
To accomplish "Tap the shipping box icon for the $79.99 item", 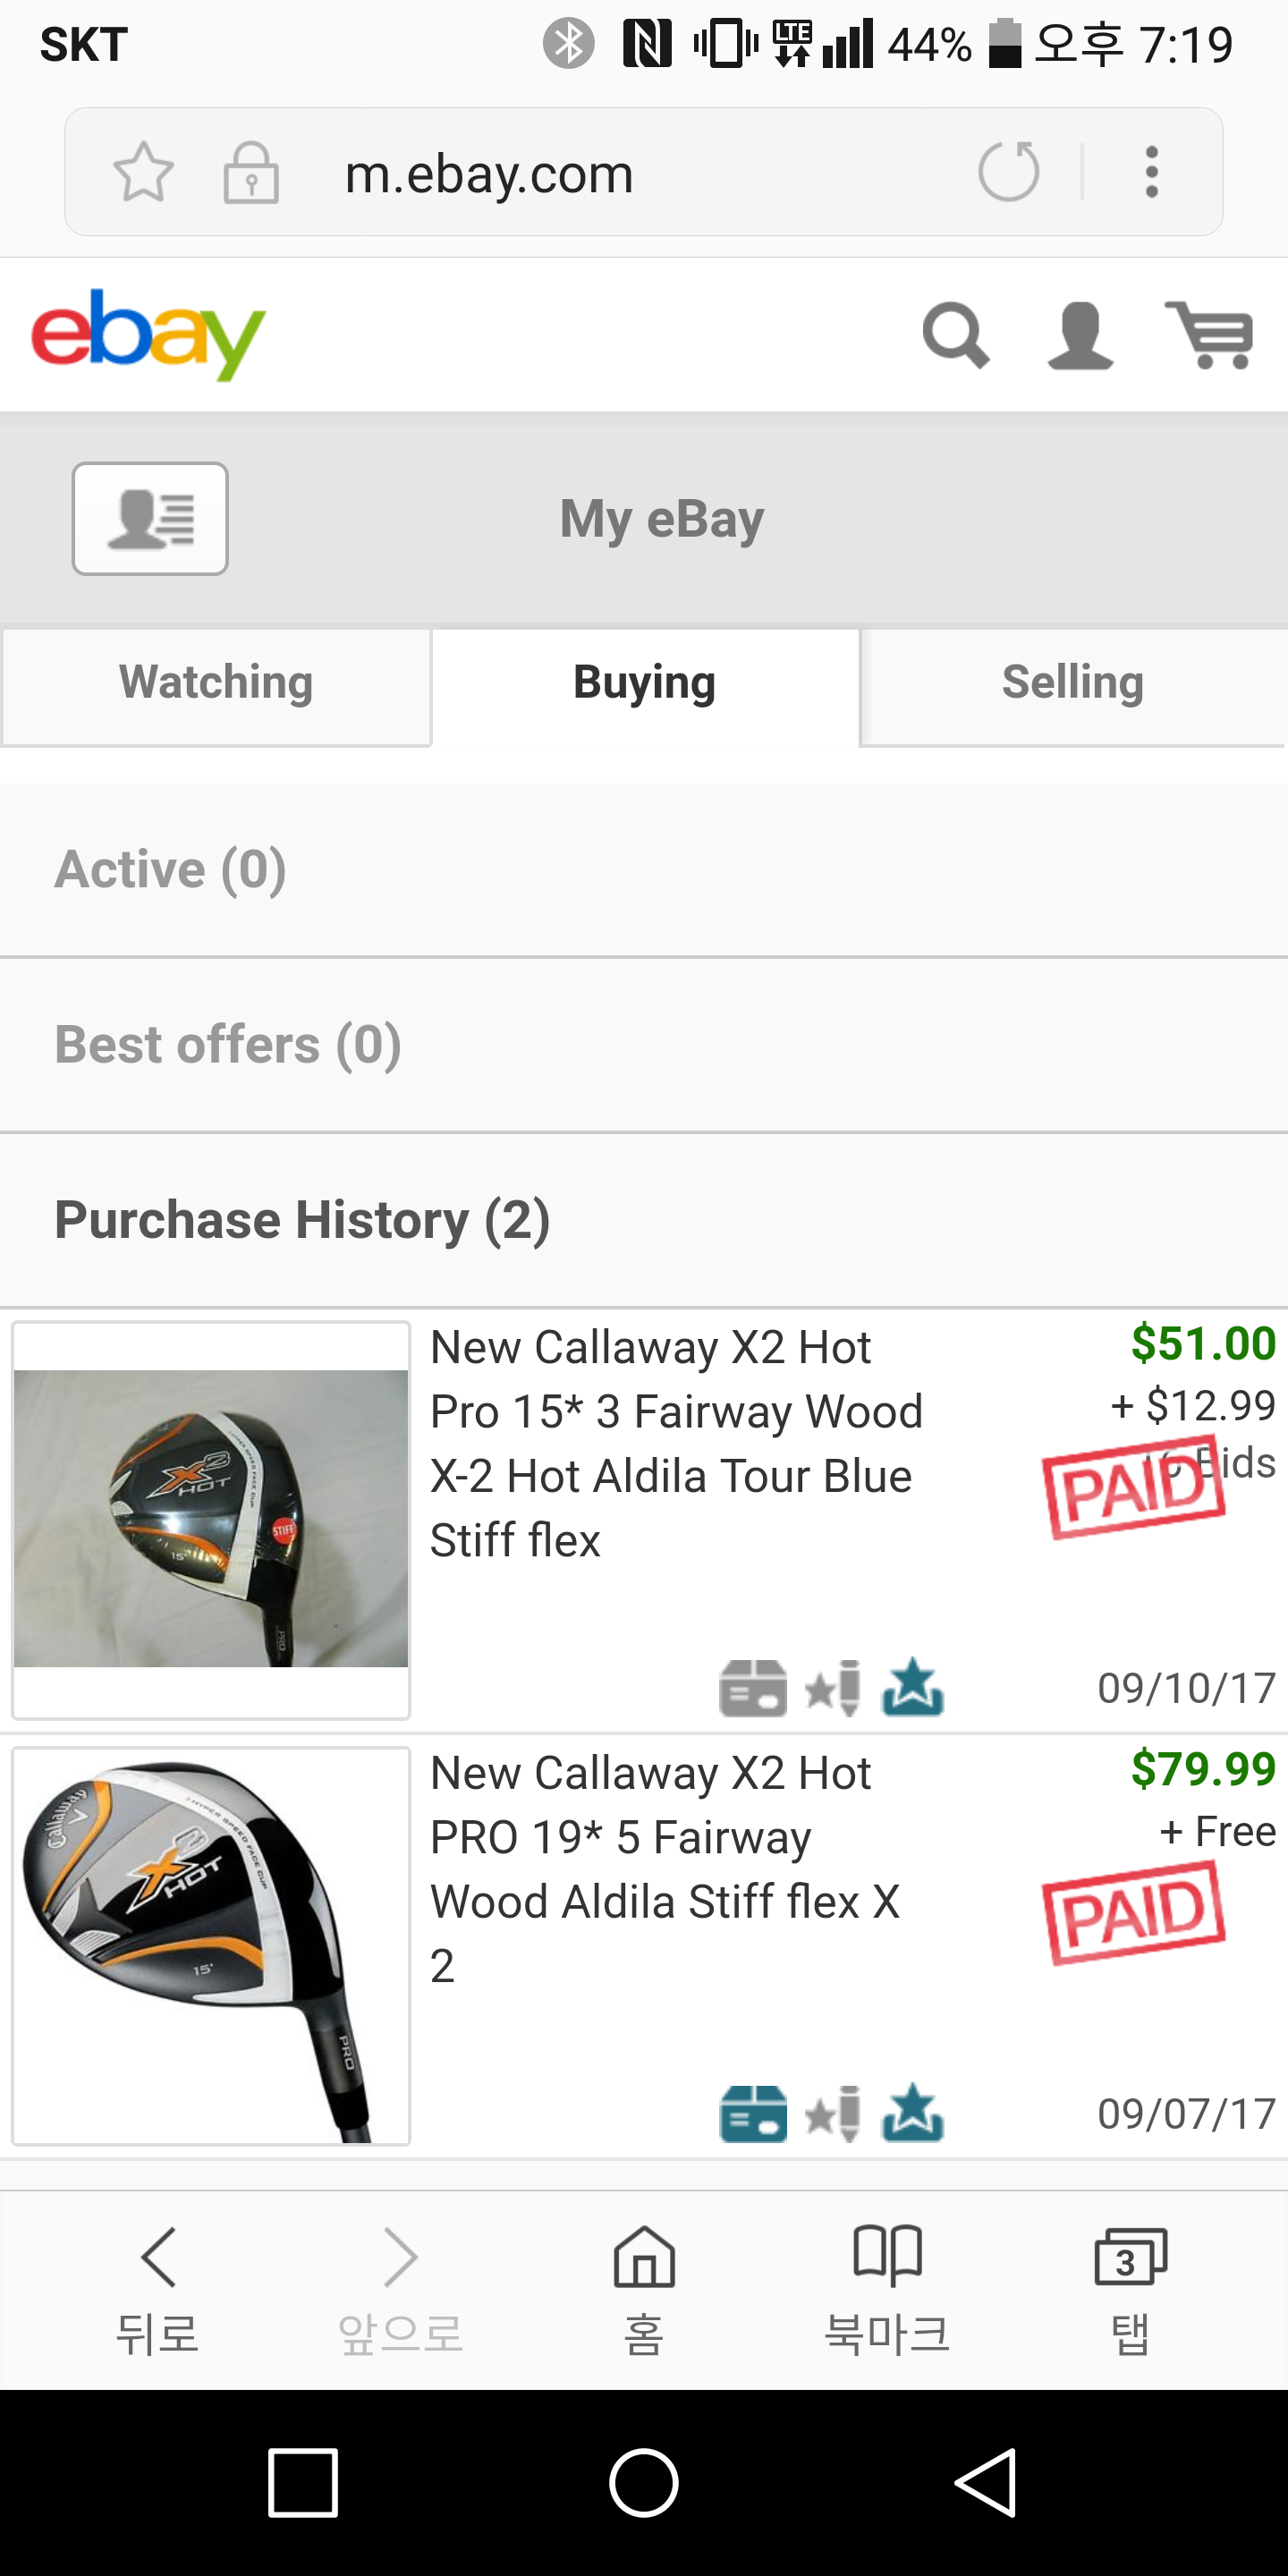I will [x=752, y=2114].
